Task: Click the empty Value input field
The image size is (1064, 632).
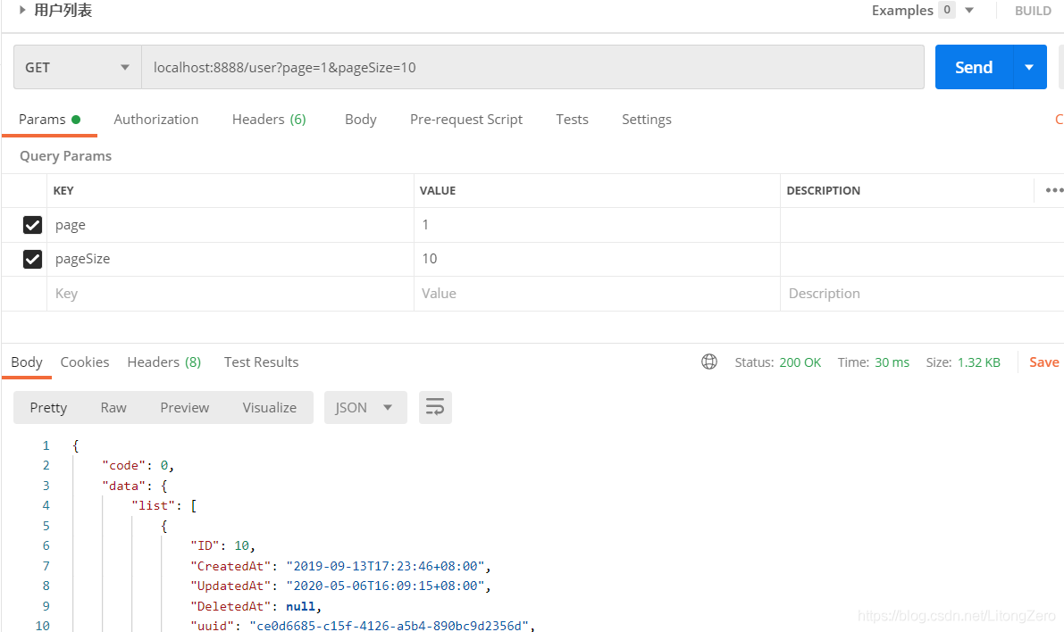Action: (x=597, y=294)
